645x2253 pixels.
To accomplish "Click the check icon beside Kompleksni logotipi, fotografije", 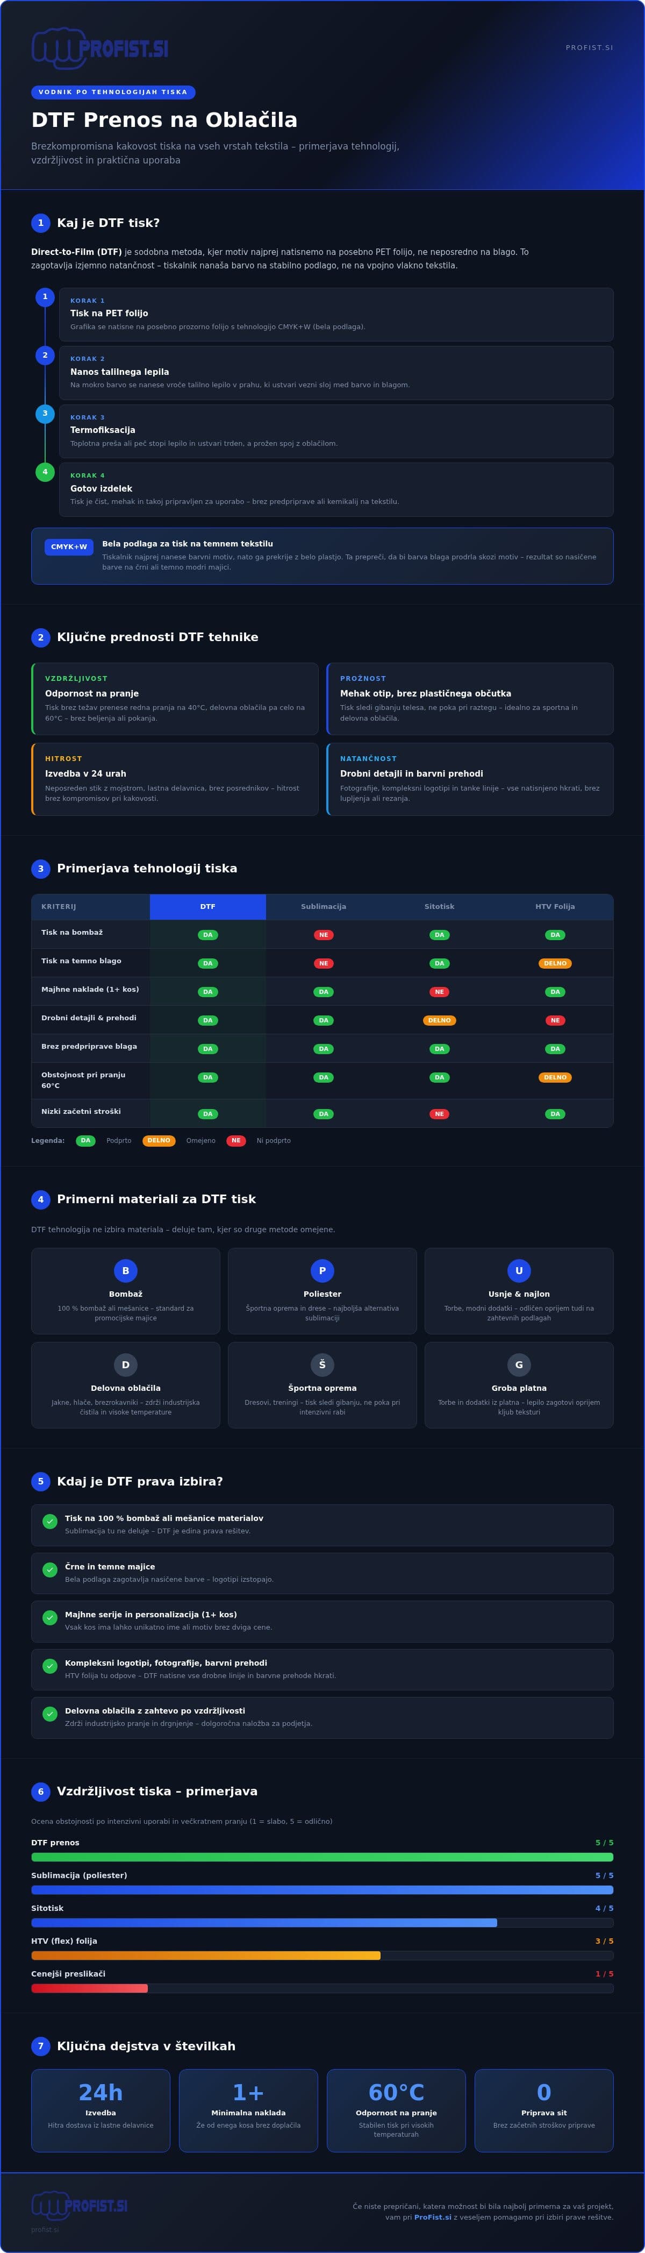I will pyautogui.click(x=50, y=1666).
